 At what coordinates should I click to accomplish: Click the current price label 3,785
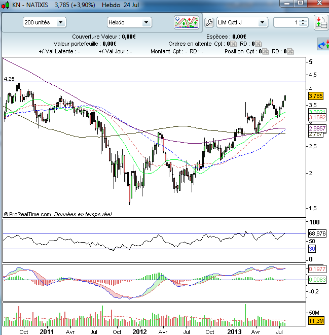click(x=316, y=96)
